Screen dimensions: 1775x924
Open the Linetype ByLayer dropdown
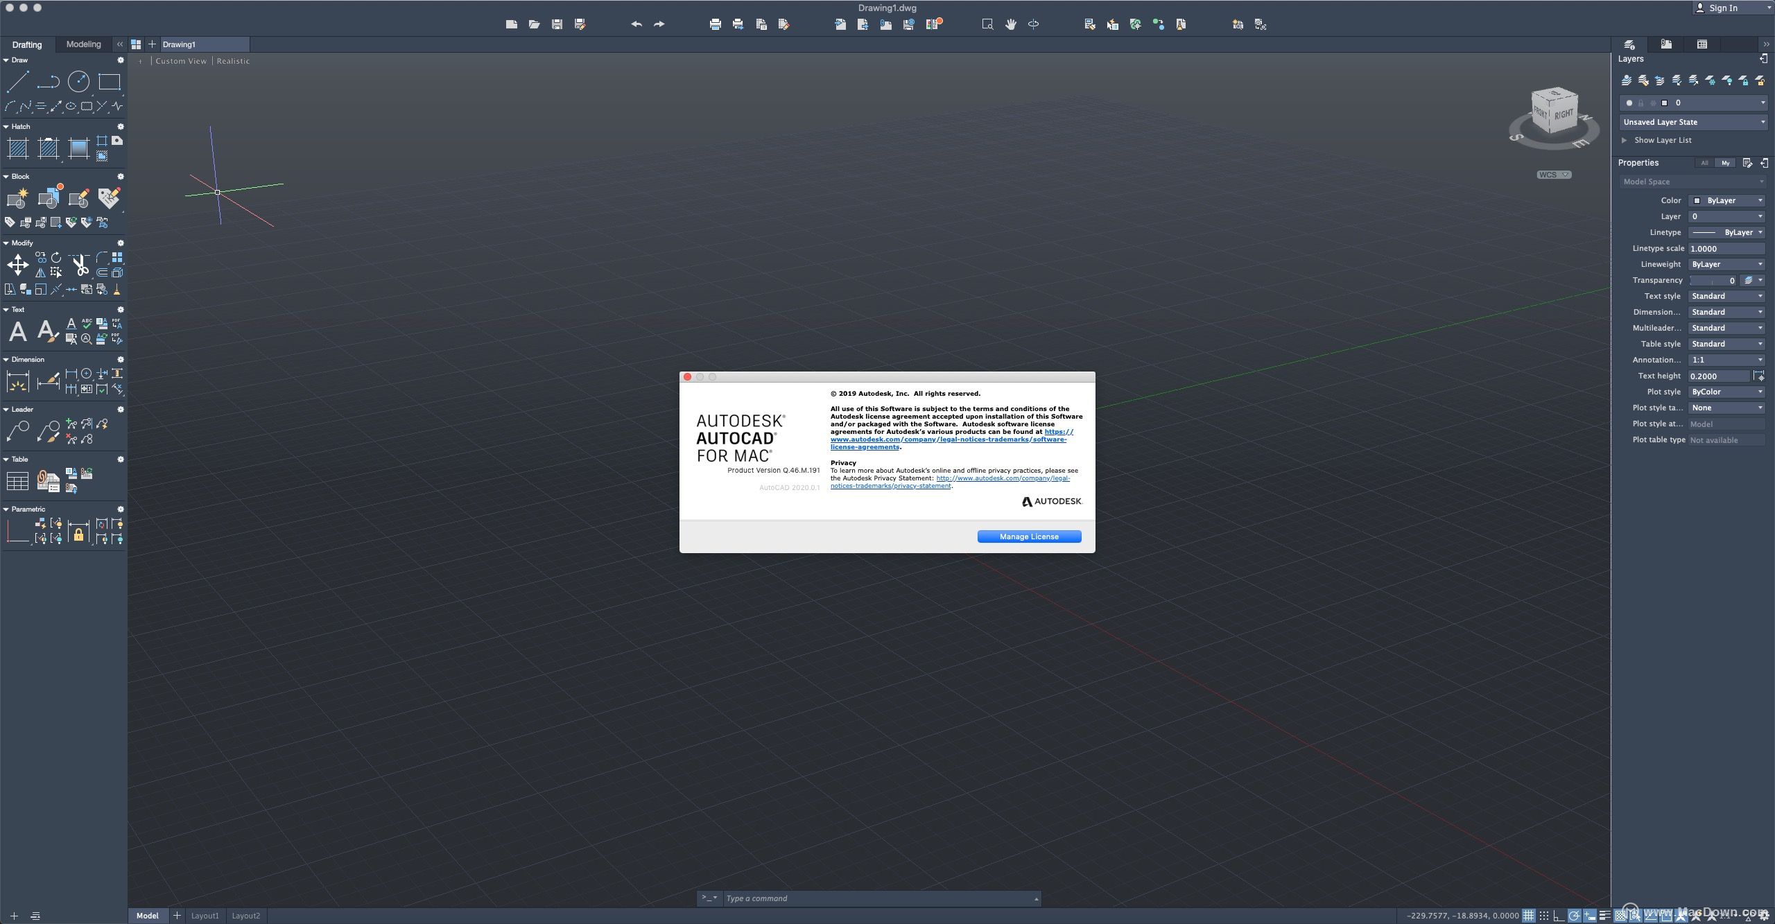coord(1726,232)
